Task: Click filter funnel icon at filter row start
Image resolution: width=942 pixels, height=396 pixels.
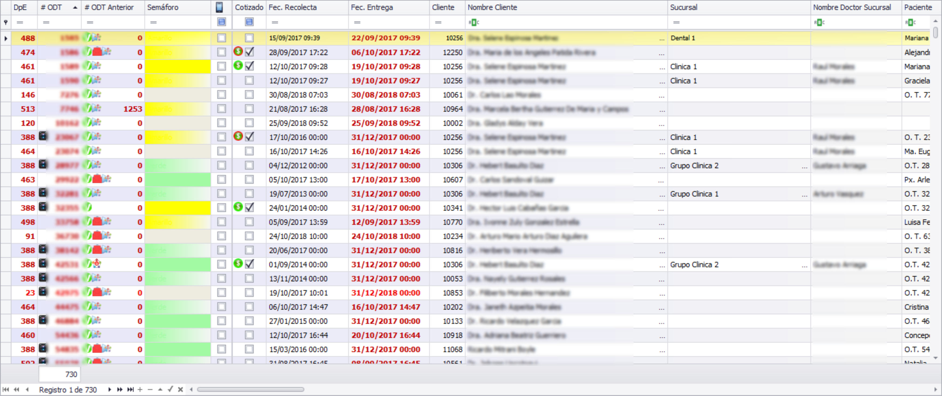Action: pos(5,22)
